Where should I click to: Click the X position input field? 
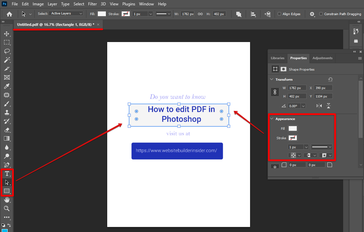tap(323, 88)
